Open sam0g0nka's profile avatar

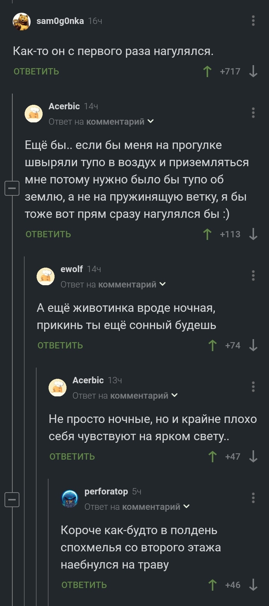(x=21, y=21)
